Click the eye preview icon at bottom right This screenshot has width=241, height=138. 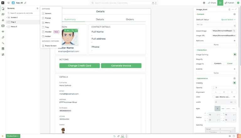click(x=230, y=136)
